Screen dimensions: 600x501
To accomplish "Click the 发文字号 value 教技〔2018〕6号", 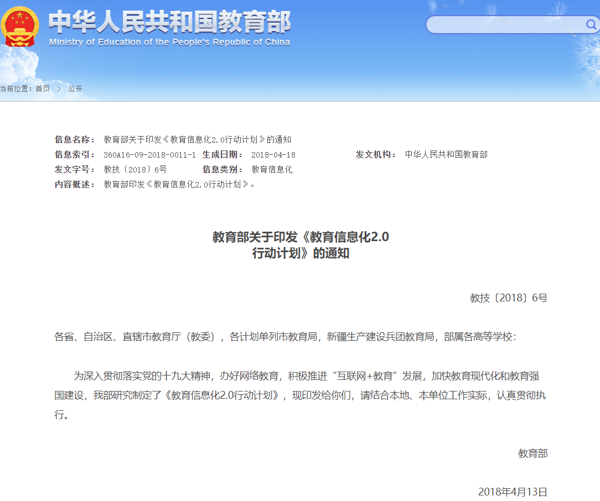I will (x=135, y=170).
